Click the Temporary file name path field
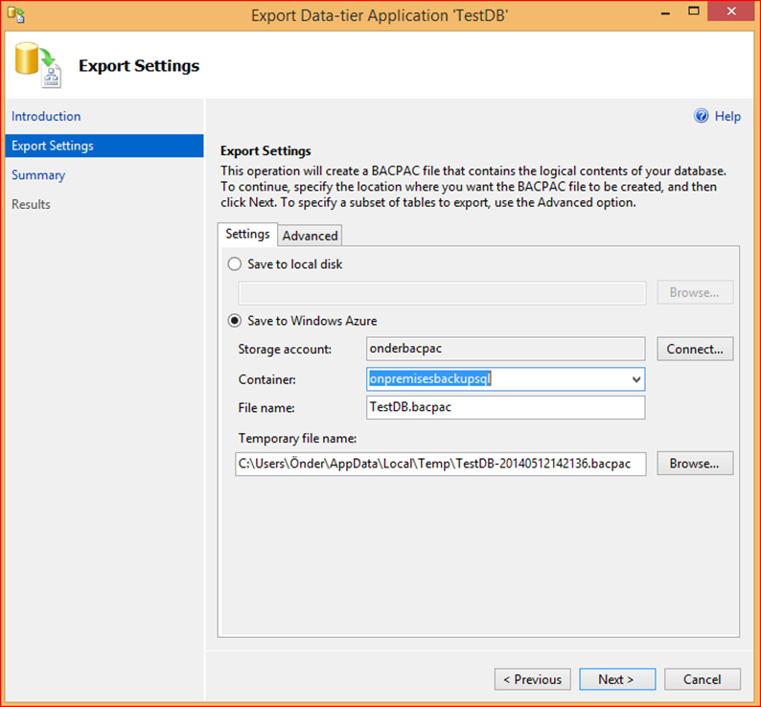Viewport: 761px width, 707px height. coord(441,464)
